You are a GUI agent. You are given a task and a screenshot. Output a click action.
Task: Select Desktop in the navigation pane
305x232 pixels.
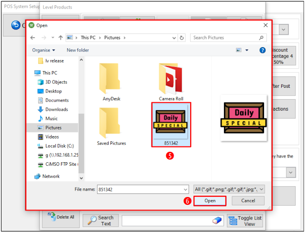pos(50,91)
